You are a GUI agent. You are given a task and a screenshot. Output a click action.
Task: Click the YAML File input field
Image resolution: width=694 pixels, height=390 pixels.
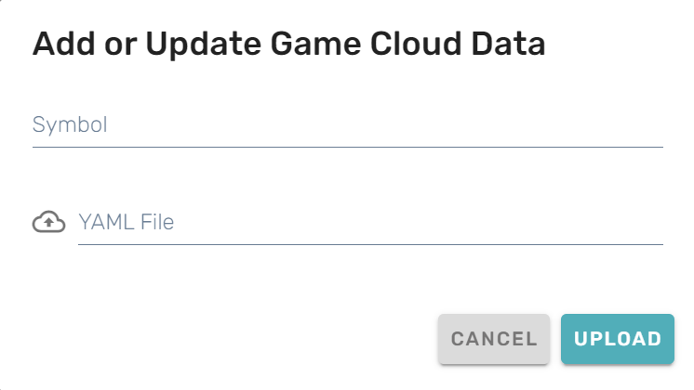coord(370,223)
